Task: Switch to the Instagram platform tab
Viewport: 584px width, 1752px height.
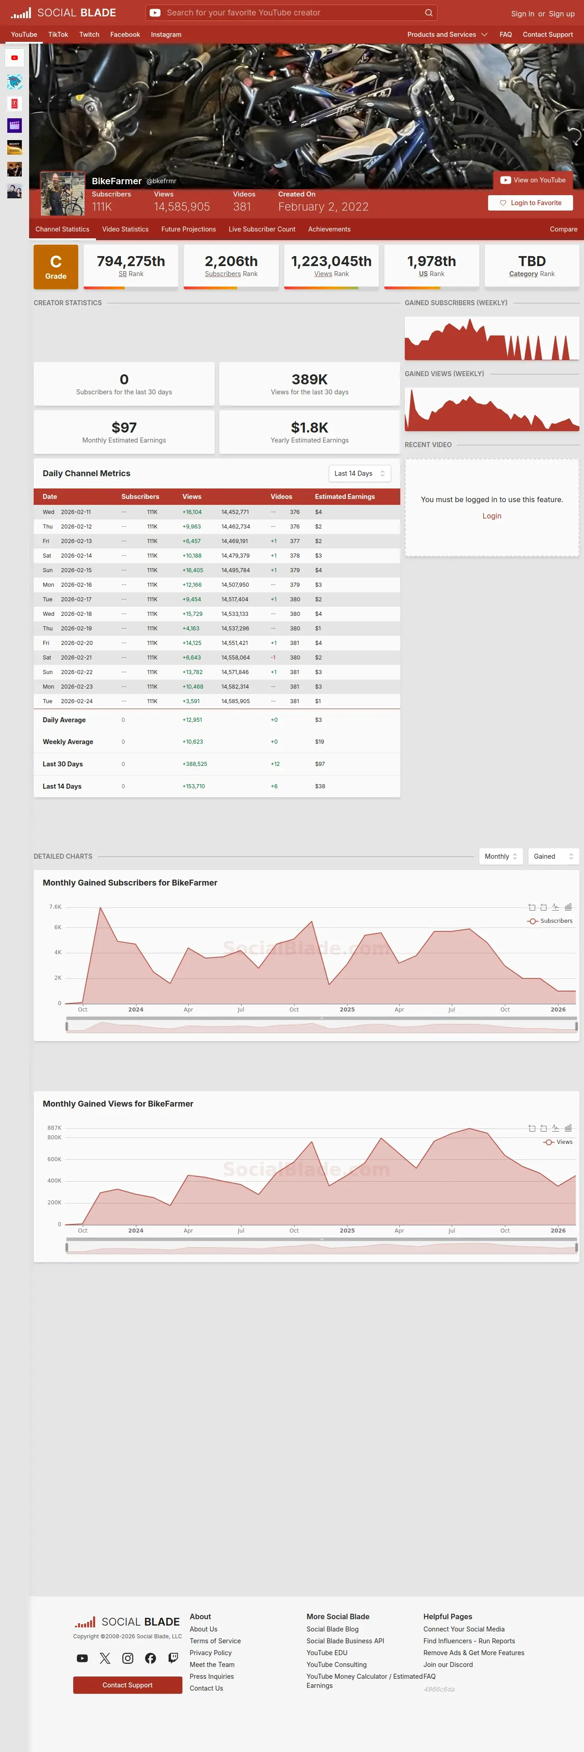Action: [166, 35]
